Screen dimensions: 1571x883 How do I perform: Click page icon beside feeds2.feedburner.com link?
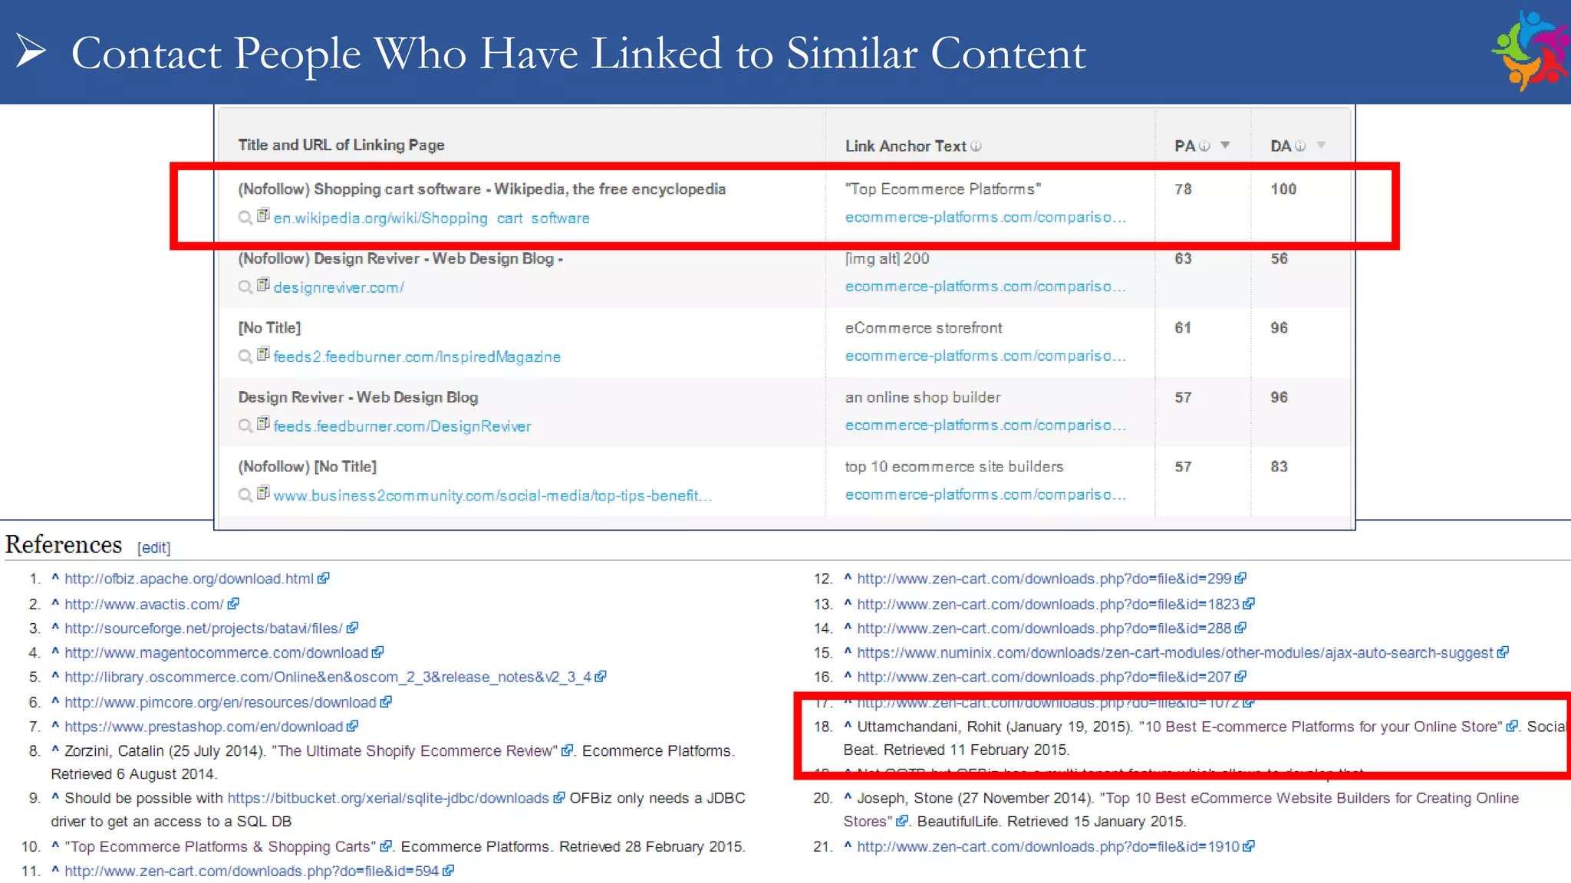pyautogui.click(x=263, y=355)
